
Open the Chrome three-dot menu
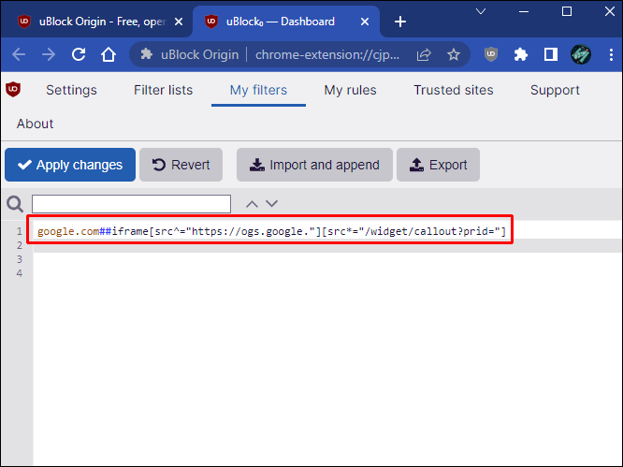pyautogui.click(x=611, y=54)
